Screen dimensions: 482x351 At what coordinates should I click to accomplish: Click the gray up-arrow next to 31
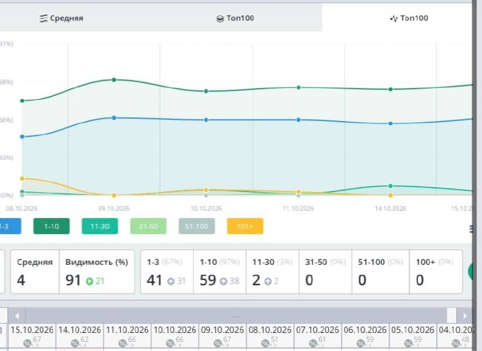tap(171, 281)
